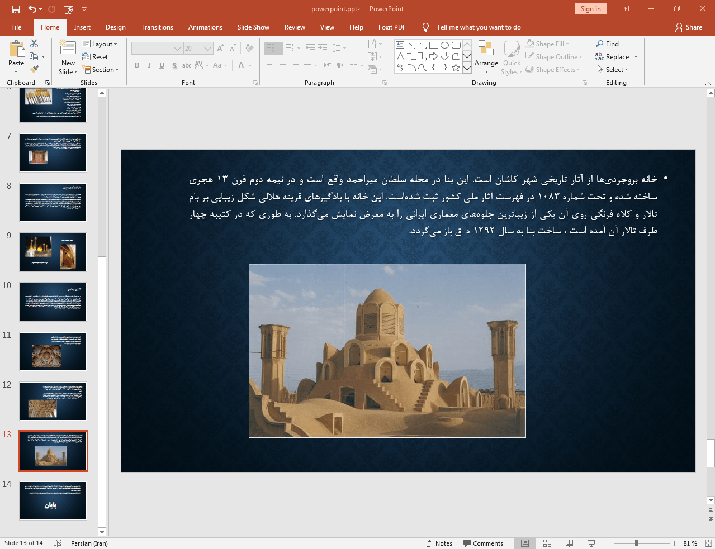Reset slide layout with Reset
The width and height of the screenshot is (715, 549).
(95, 57)
